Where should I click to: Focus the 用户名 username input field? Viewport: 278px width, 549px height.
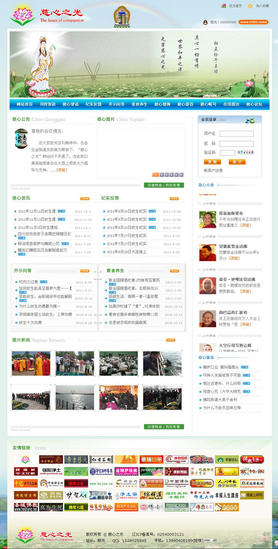coord(237,134)
